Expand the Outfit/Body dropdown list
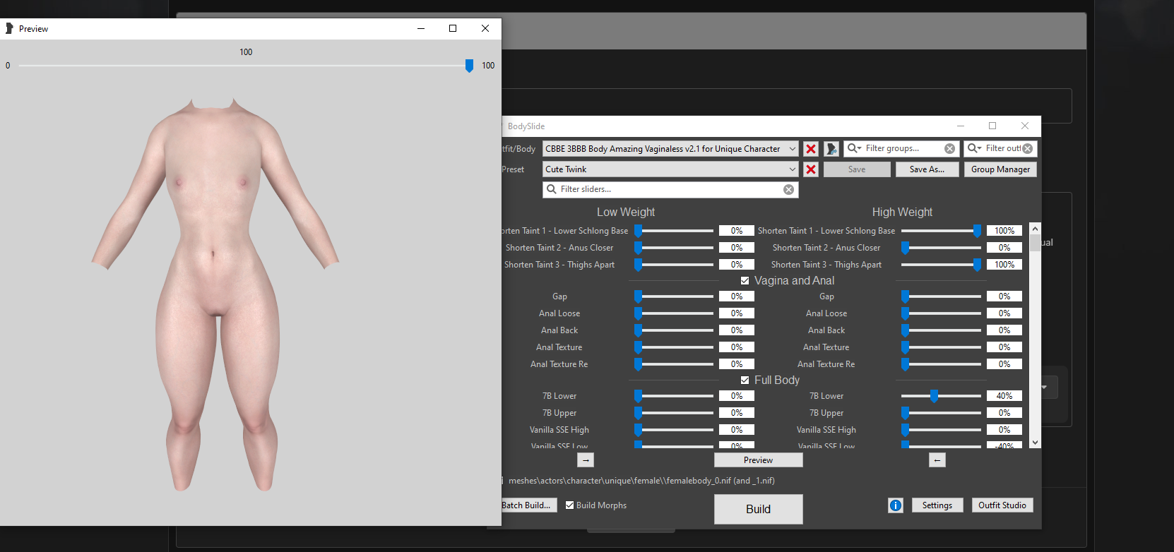This screenshot has height=552, width=1174. coord(792,149)
